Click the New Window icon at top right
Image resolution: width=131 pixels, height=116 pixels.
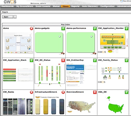tap(121, 1)
